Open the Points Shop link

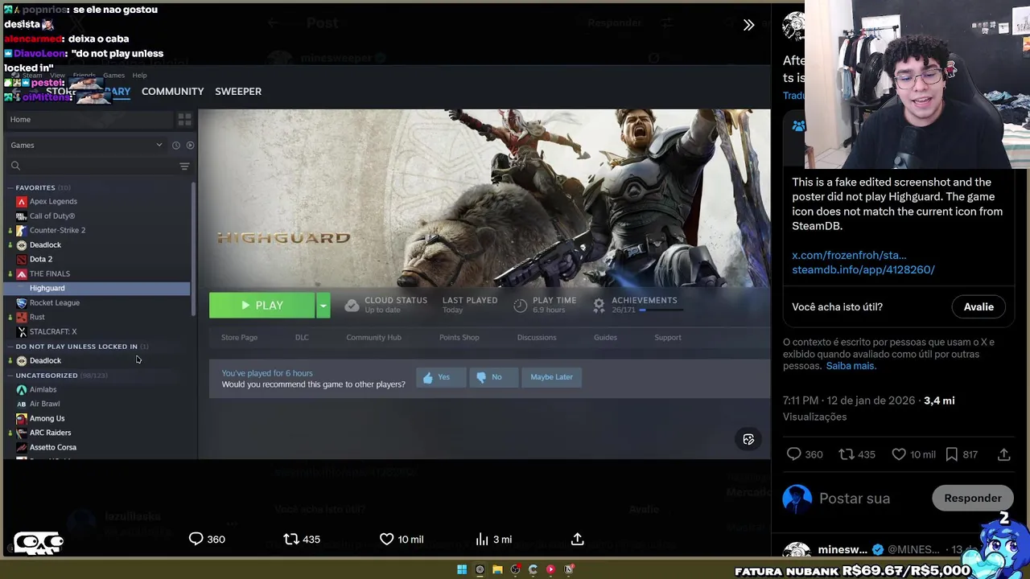click(x=459, y=338)
